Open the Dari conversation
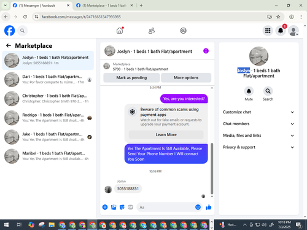 [x=48, y=80]
